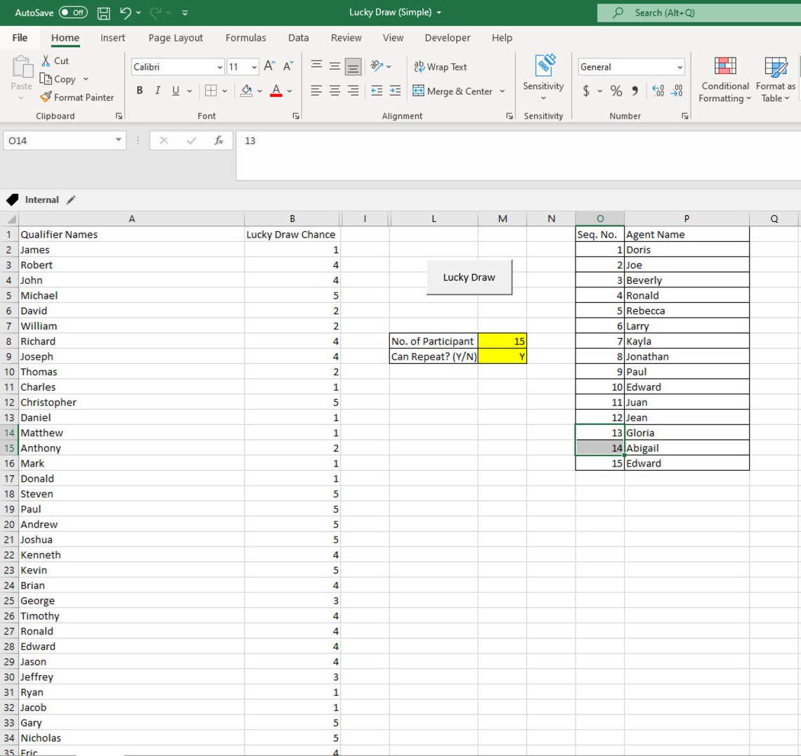This screenshot has height=756, width=801.
Task: Apply bold formatting from the Font group
Action: tap(139, 91)
